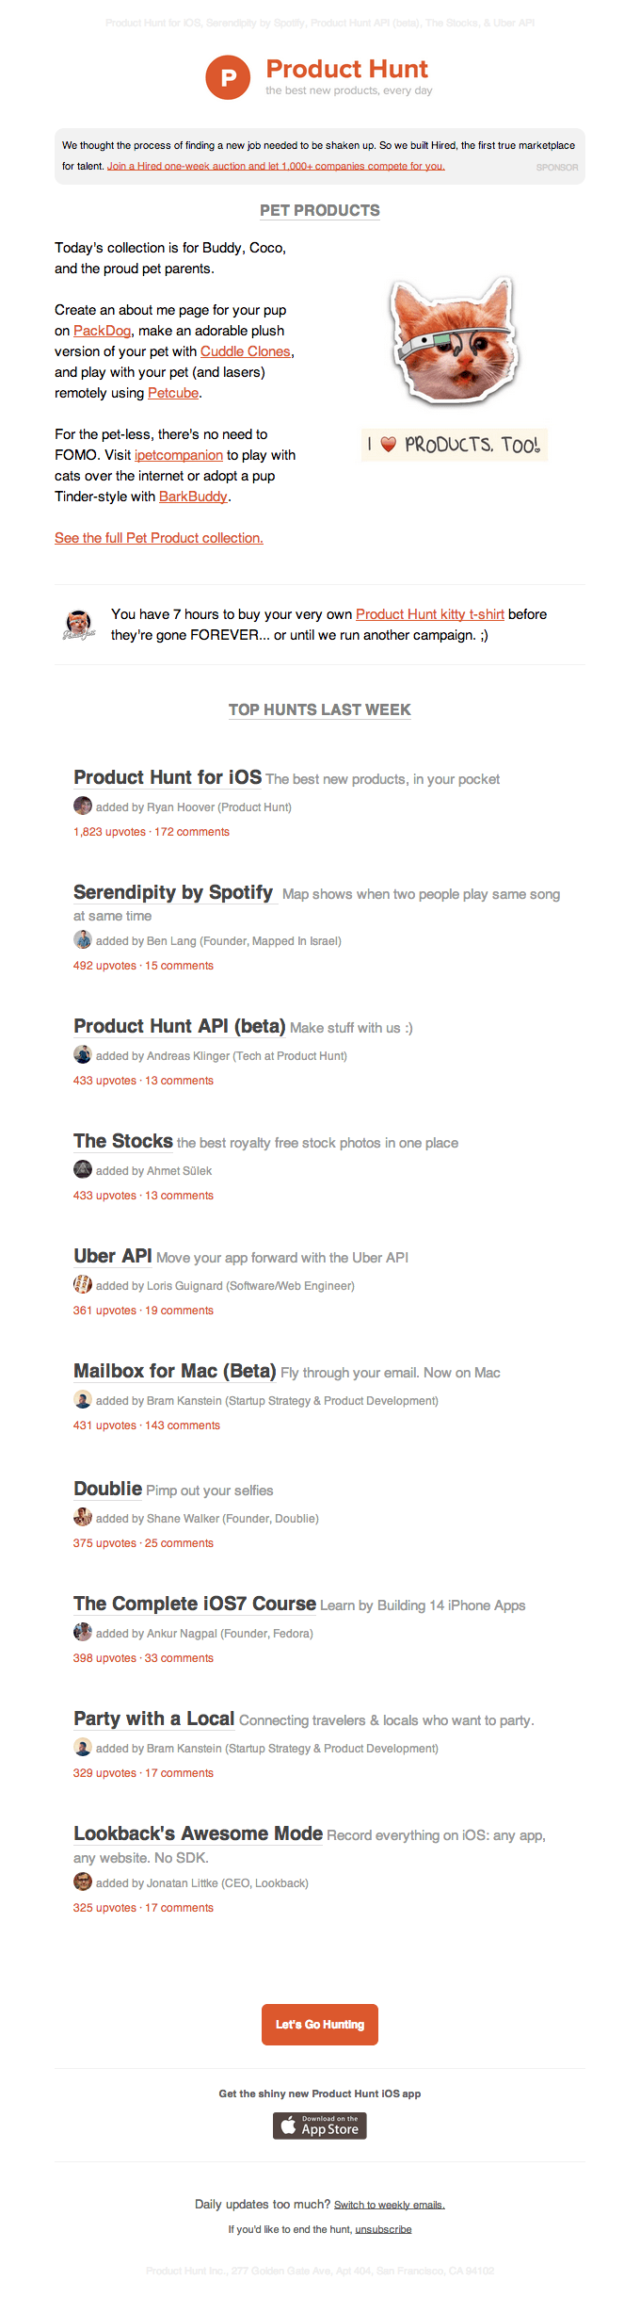Click Jonatan Littke's avatar icon
The image size is (640, 2297).
pos(83,1882)
